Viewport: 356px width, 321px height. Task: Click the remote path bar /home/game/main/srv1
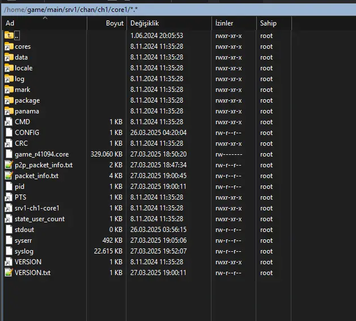coord(179,10)
